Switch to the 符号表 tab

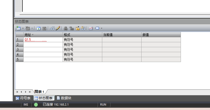tap(23, 98)
